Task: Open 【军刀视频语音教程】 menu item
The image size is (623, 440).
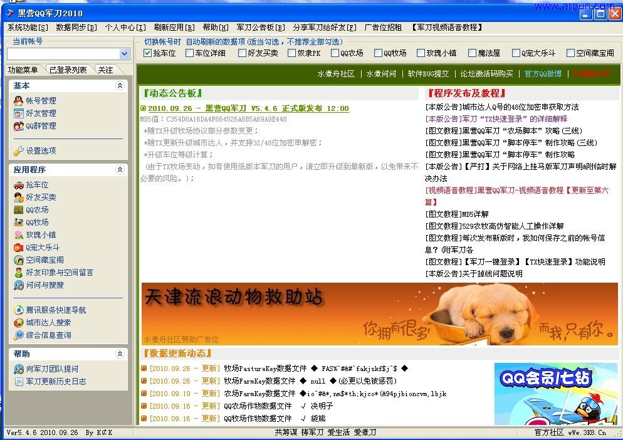Action: click(447, 28)
